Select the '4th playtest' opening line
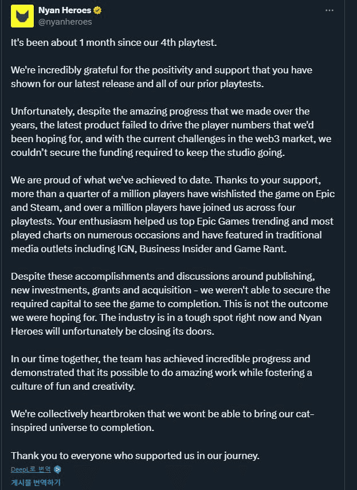This screenshot has width=357, height=490. (113, 42)
